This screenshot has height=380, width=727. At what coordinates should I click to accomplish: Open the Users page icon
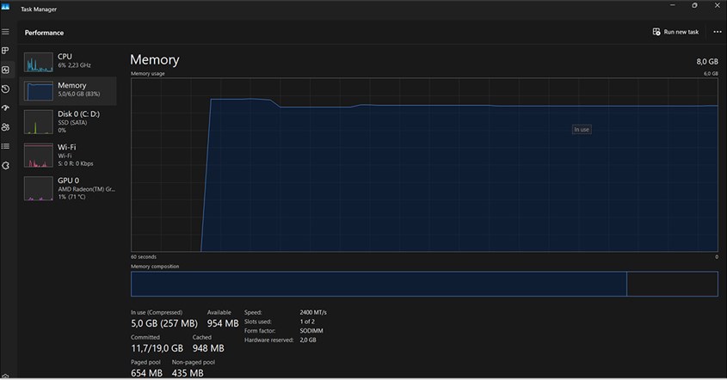tap(5, 127)
